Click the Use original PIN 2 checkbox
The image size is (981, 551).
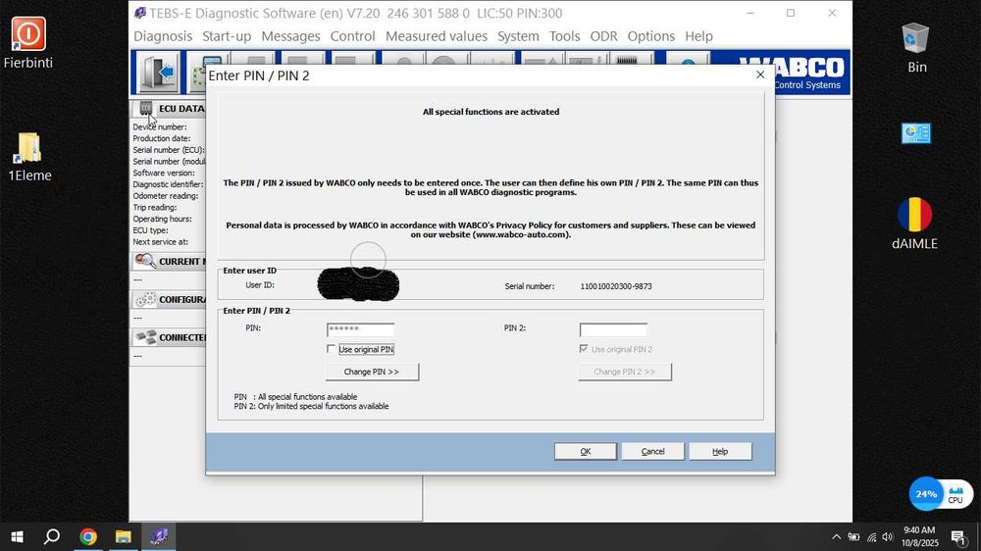[x=584, y=349]
